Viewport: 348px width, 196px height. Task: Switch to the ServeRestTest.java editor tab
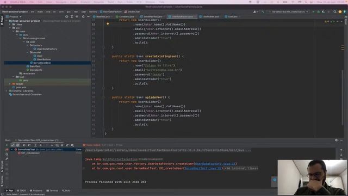click(152, 17)
